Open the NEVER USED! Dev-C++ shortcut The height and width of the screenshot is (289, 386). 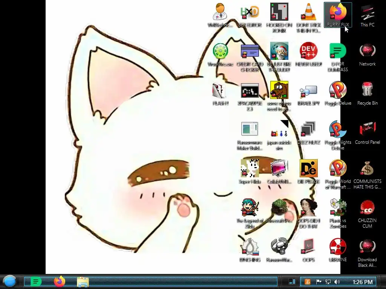point(308,55)
